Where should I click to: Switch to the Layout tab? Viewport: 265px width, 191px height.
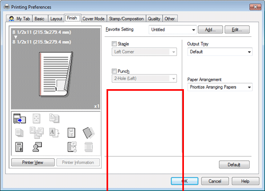click(x=56, y=18)
